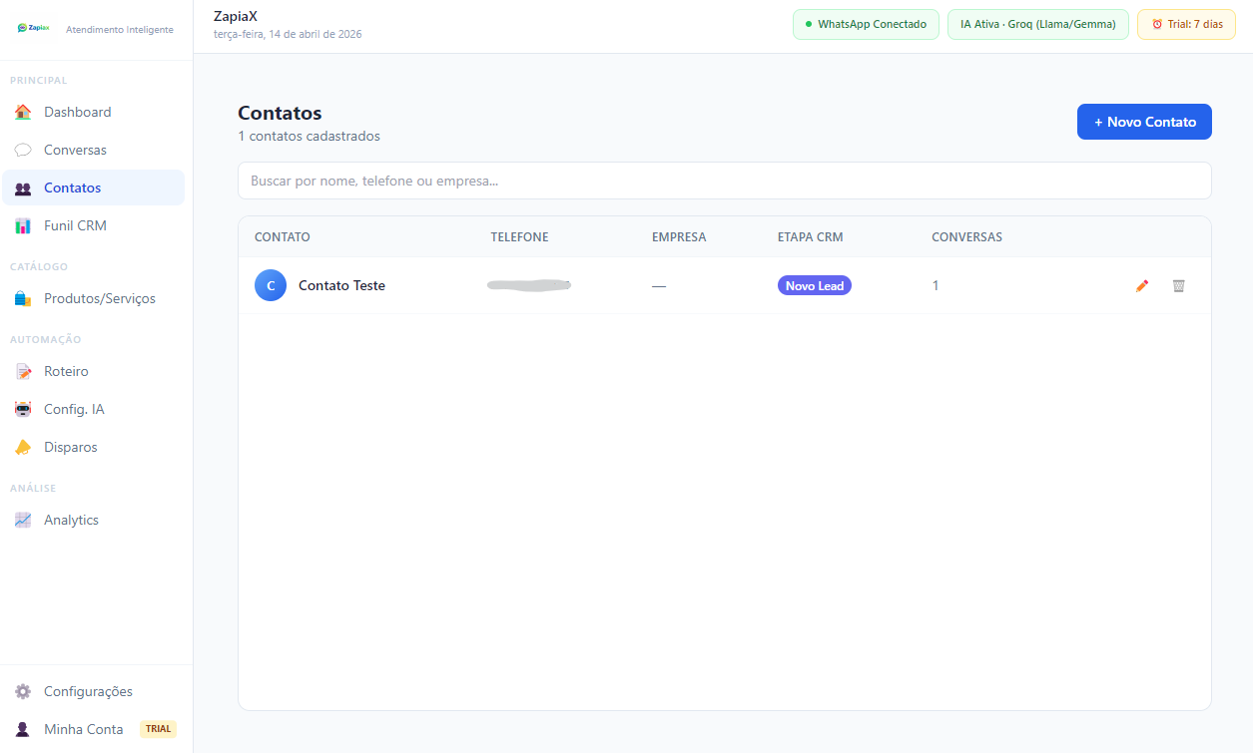
Task: Focus the contact search input field
Action: [724, 182]
